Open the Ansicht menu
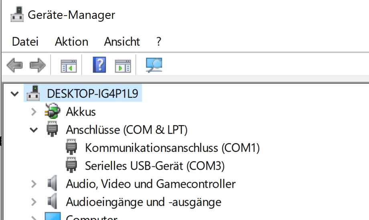 click(x=122, y=42)
